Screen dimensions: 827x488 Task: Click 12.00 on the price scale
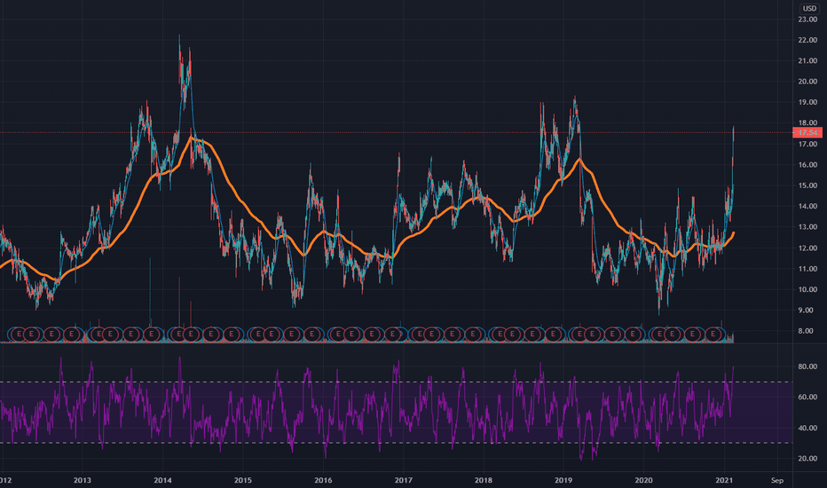click(x=807, y=248)
